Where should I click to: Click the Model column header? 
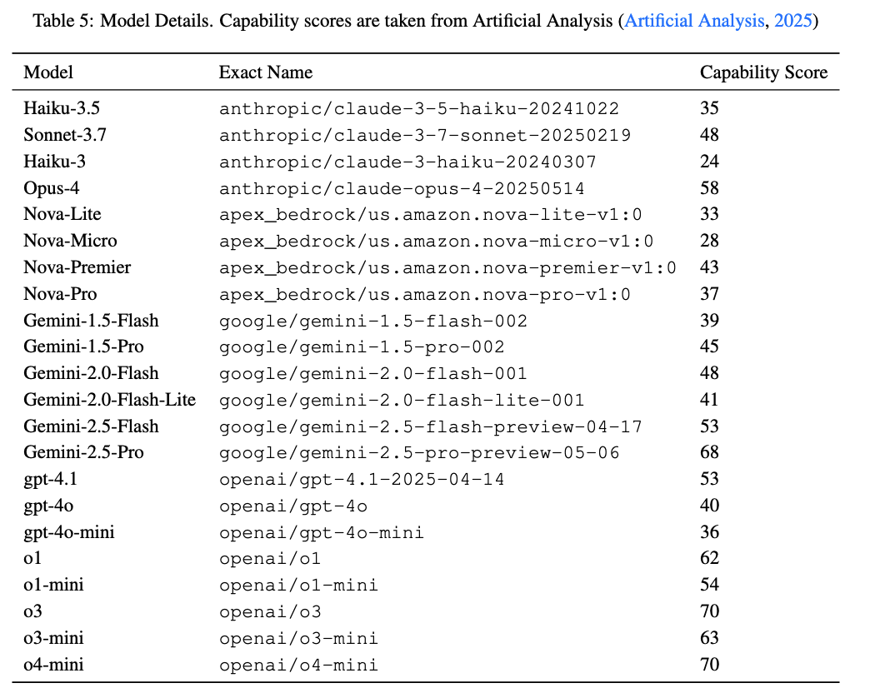click(x=48, y=72)
